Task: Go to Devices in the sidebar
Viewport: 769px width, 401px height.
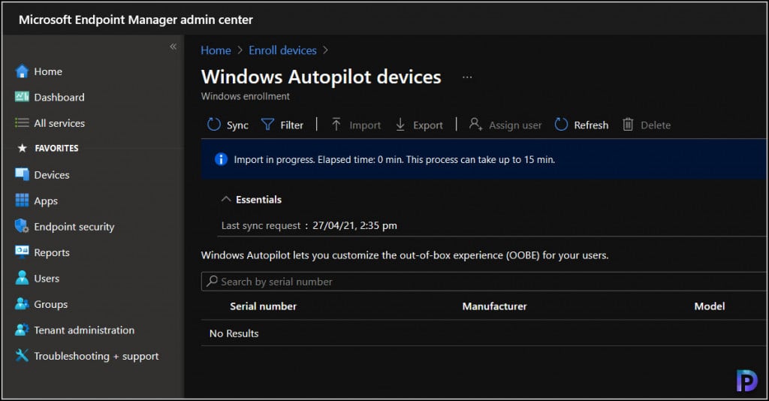Action: point(52,175)
